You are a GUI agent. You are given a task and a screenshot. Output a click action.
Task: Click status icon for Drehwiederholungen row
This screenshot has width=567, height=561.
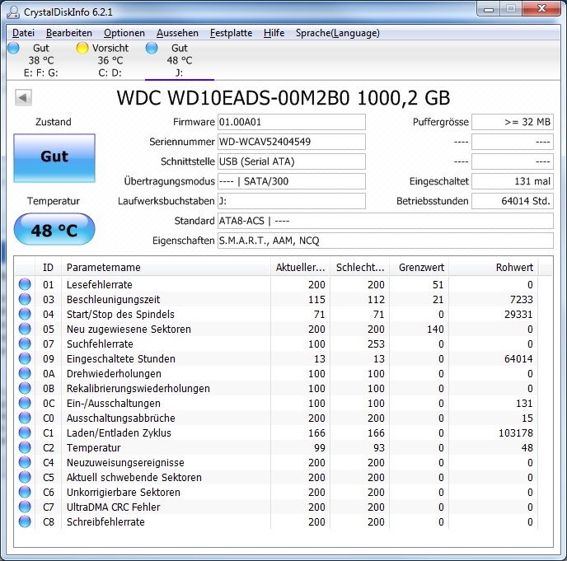[25, 373]
